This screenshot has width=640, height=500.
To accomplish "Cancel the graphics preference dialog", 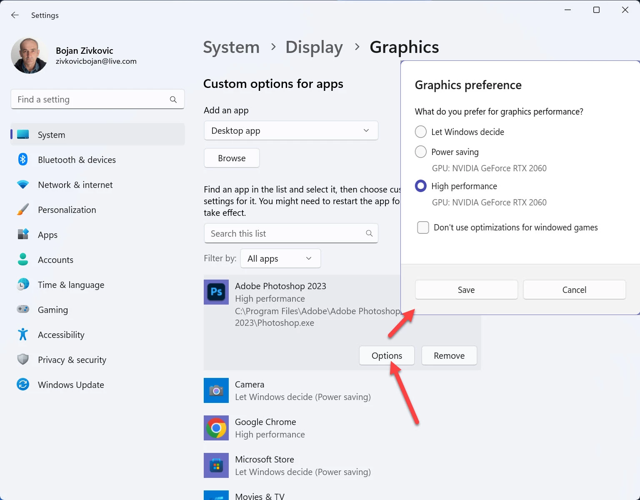I will [574, 290].
